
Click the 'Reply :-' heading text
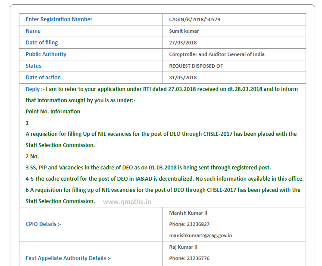pyautogui.click(x=35, y=89)
